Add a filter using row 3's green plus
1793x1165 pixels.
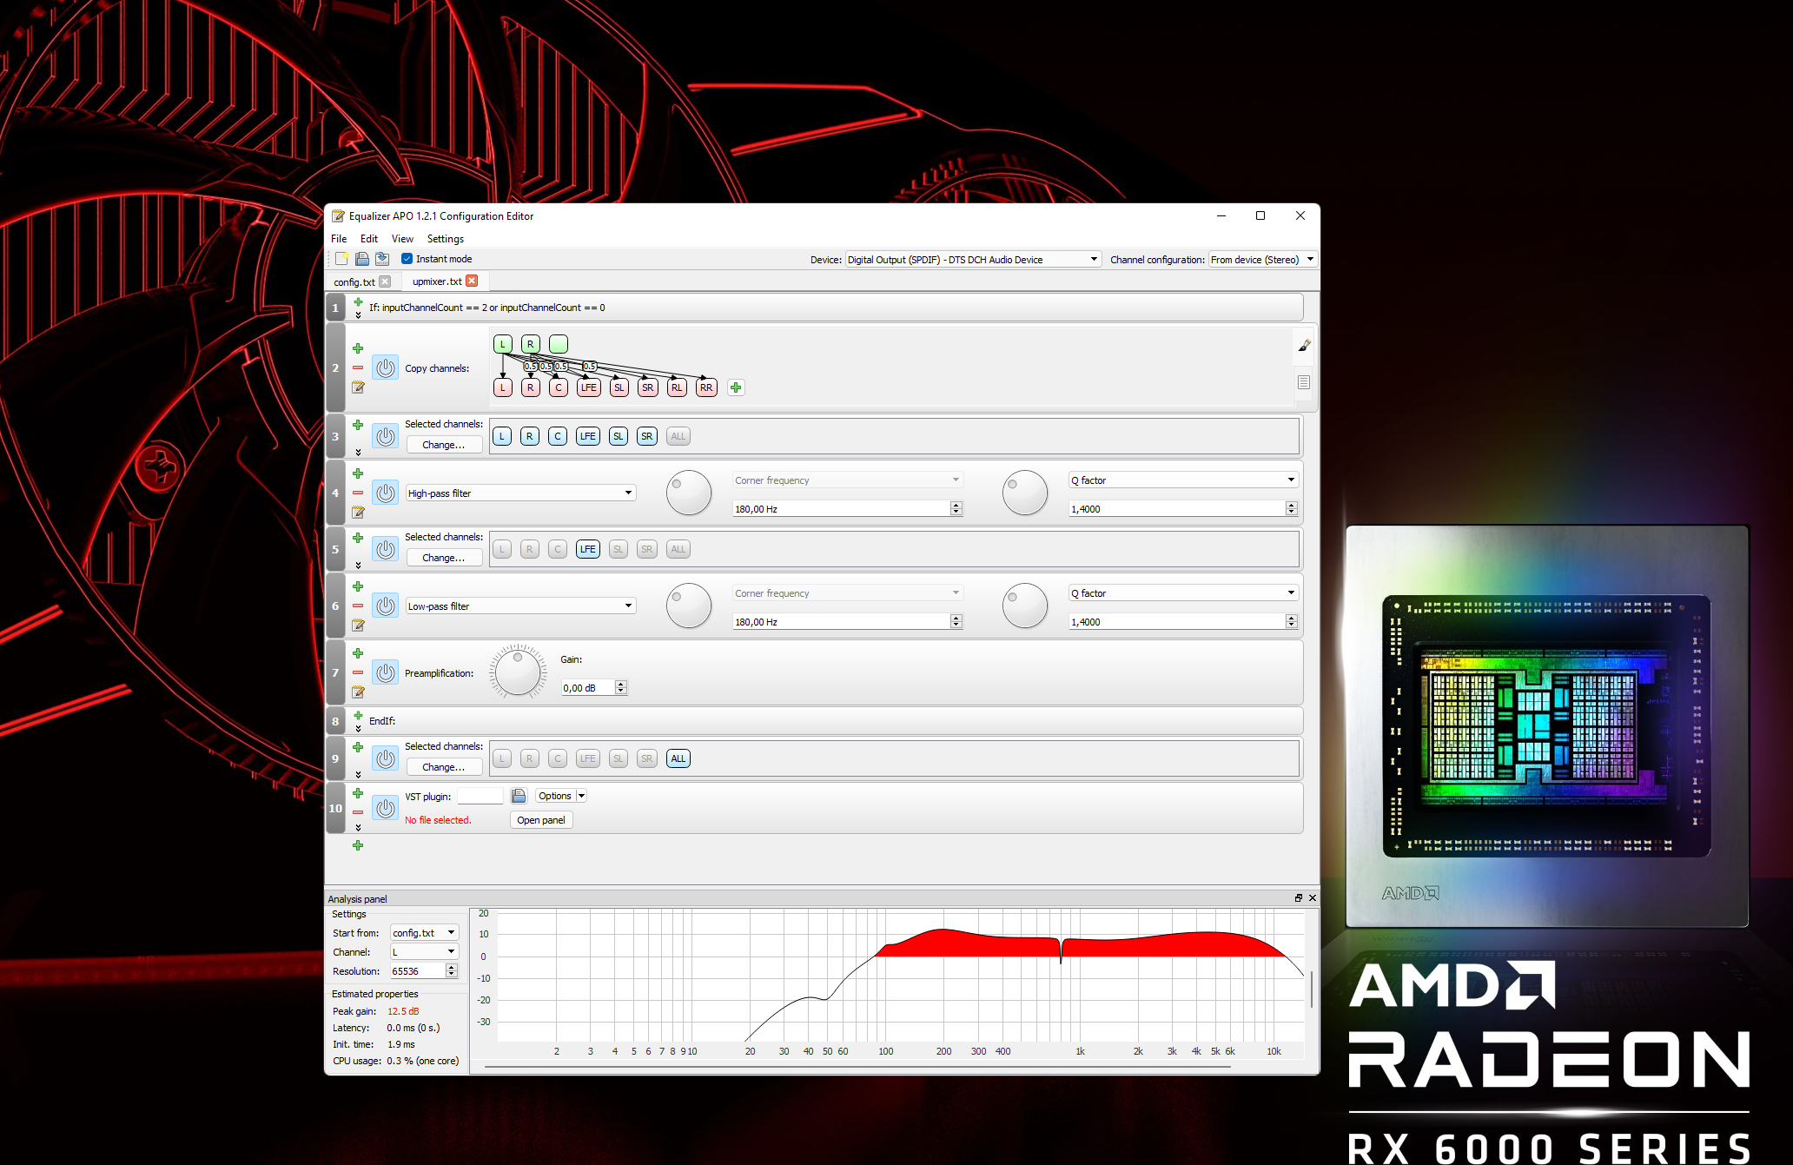pyautogui.click(x=358, y=425)
